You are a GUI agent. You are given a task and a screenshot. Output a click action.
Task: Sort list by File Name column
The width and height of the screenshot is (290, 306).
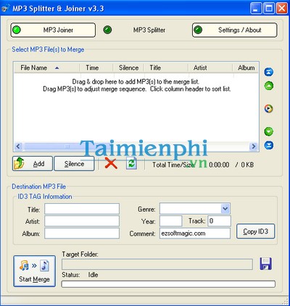tap(46, 67)
